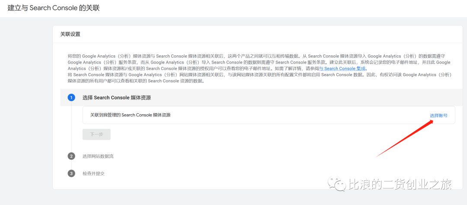This screenshot has height=205, width=467.
Task: Click the 关联到我管理的 Search Console 媒体资源 row text
Action: point(131,115)
